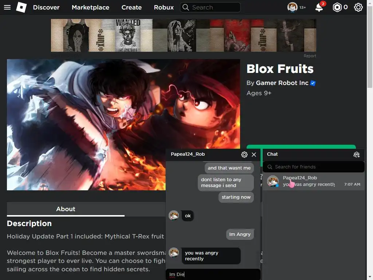Click the xlur advertisement banner
This screenshot has height=280, width=373.
click(x=184, y=35)
